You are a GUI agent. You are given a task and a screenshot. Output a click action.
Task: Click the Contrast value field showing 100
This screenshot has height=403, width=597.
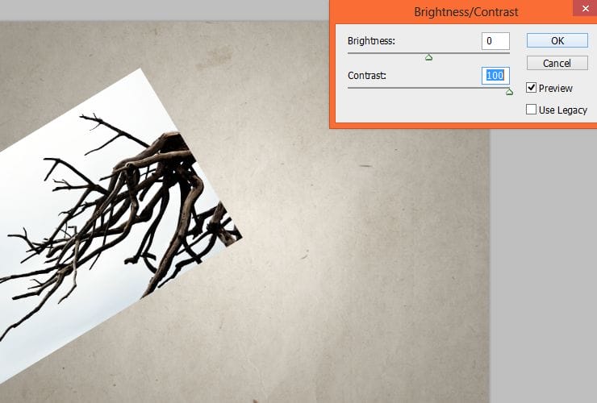click(495, 76)
